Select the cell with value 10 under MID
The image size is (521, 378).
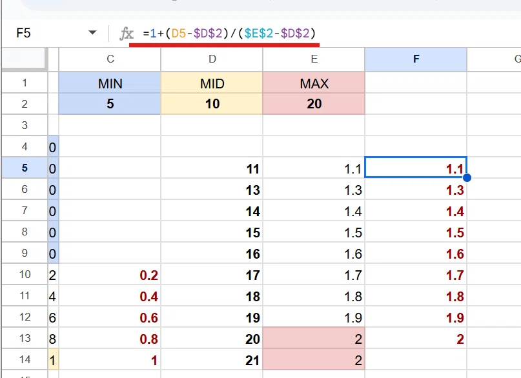(212, 104)
